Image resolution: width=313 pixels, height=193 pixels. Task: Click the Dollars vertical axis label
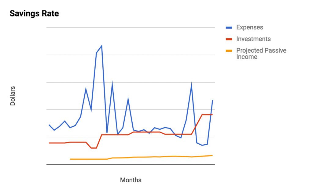[x=13, y=96]
